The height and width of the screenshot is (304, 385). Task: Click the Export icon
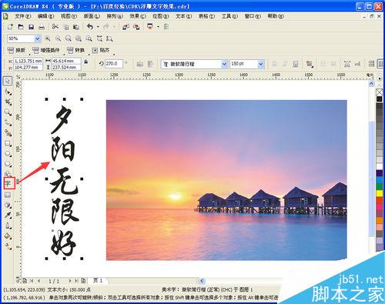136,27
